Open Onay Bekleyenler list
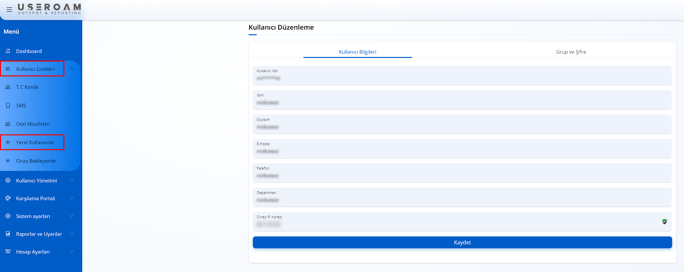Viewport: 684px width, 272px height. point(36,161)
